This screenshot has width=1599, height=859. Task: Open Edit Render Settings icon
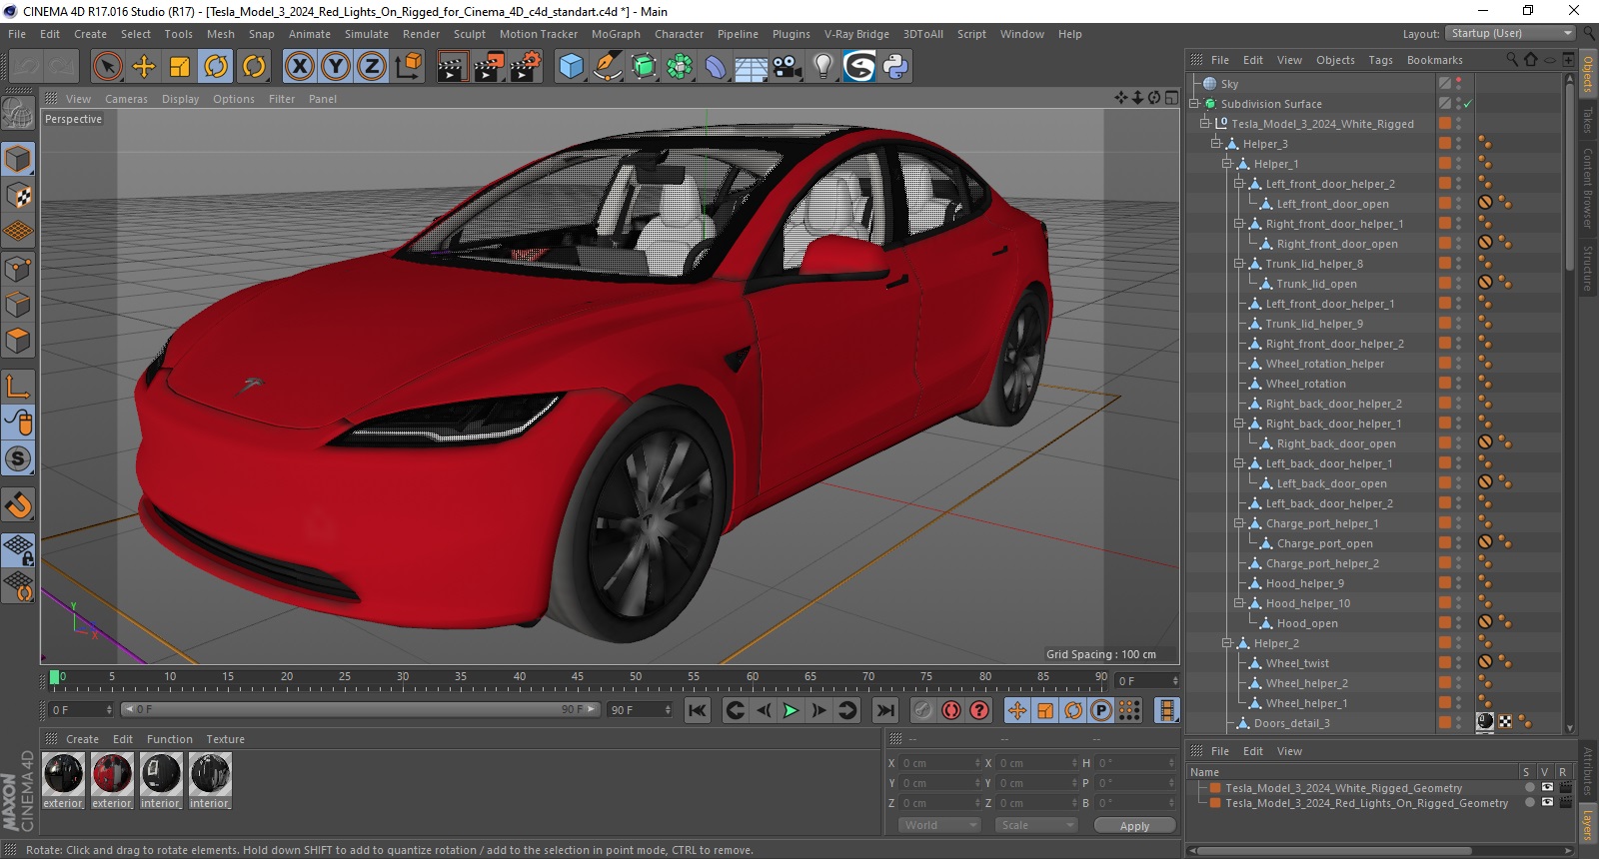point(526,67)
